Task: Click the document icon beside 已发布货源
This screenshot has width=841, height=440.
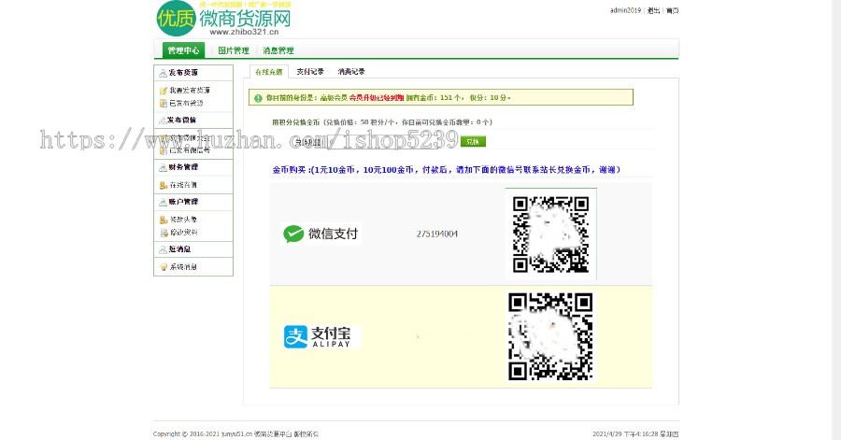Action: click(163, 104)
